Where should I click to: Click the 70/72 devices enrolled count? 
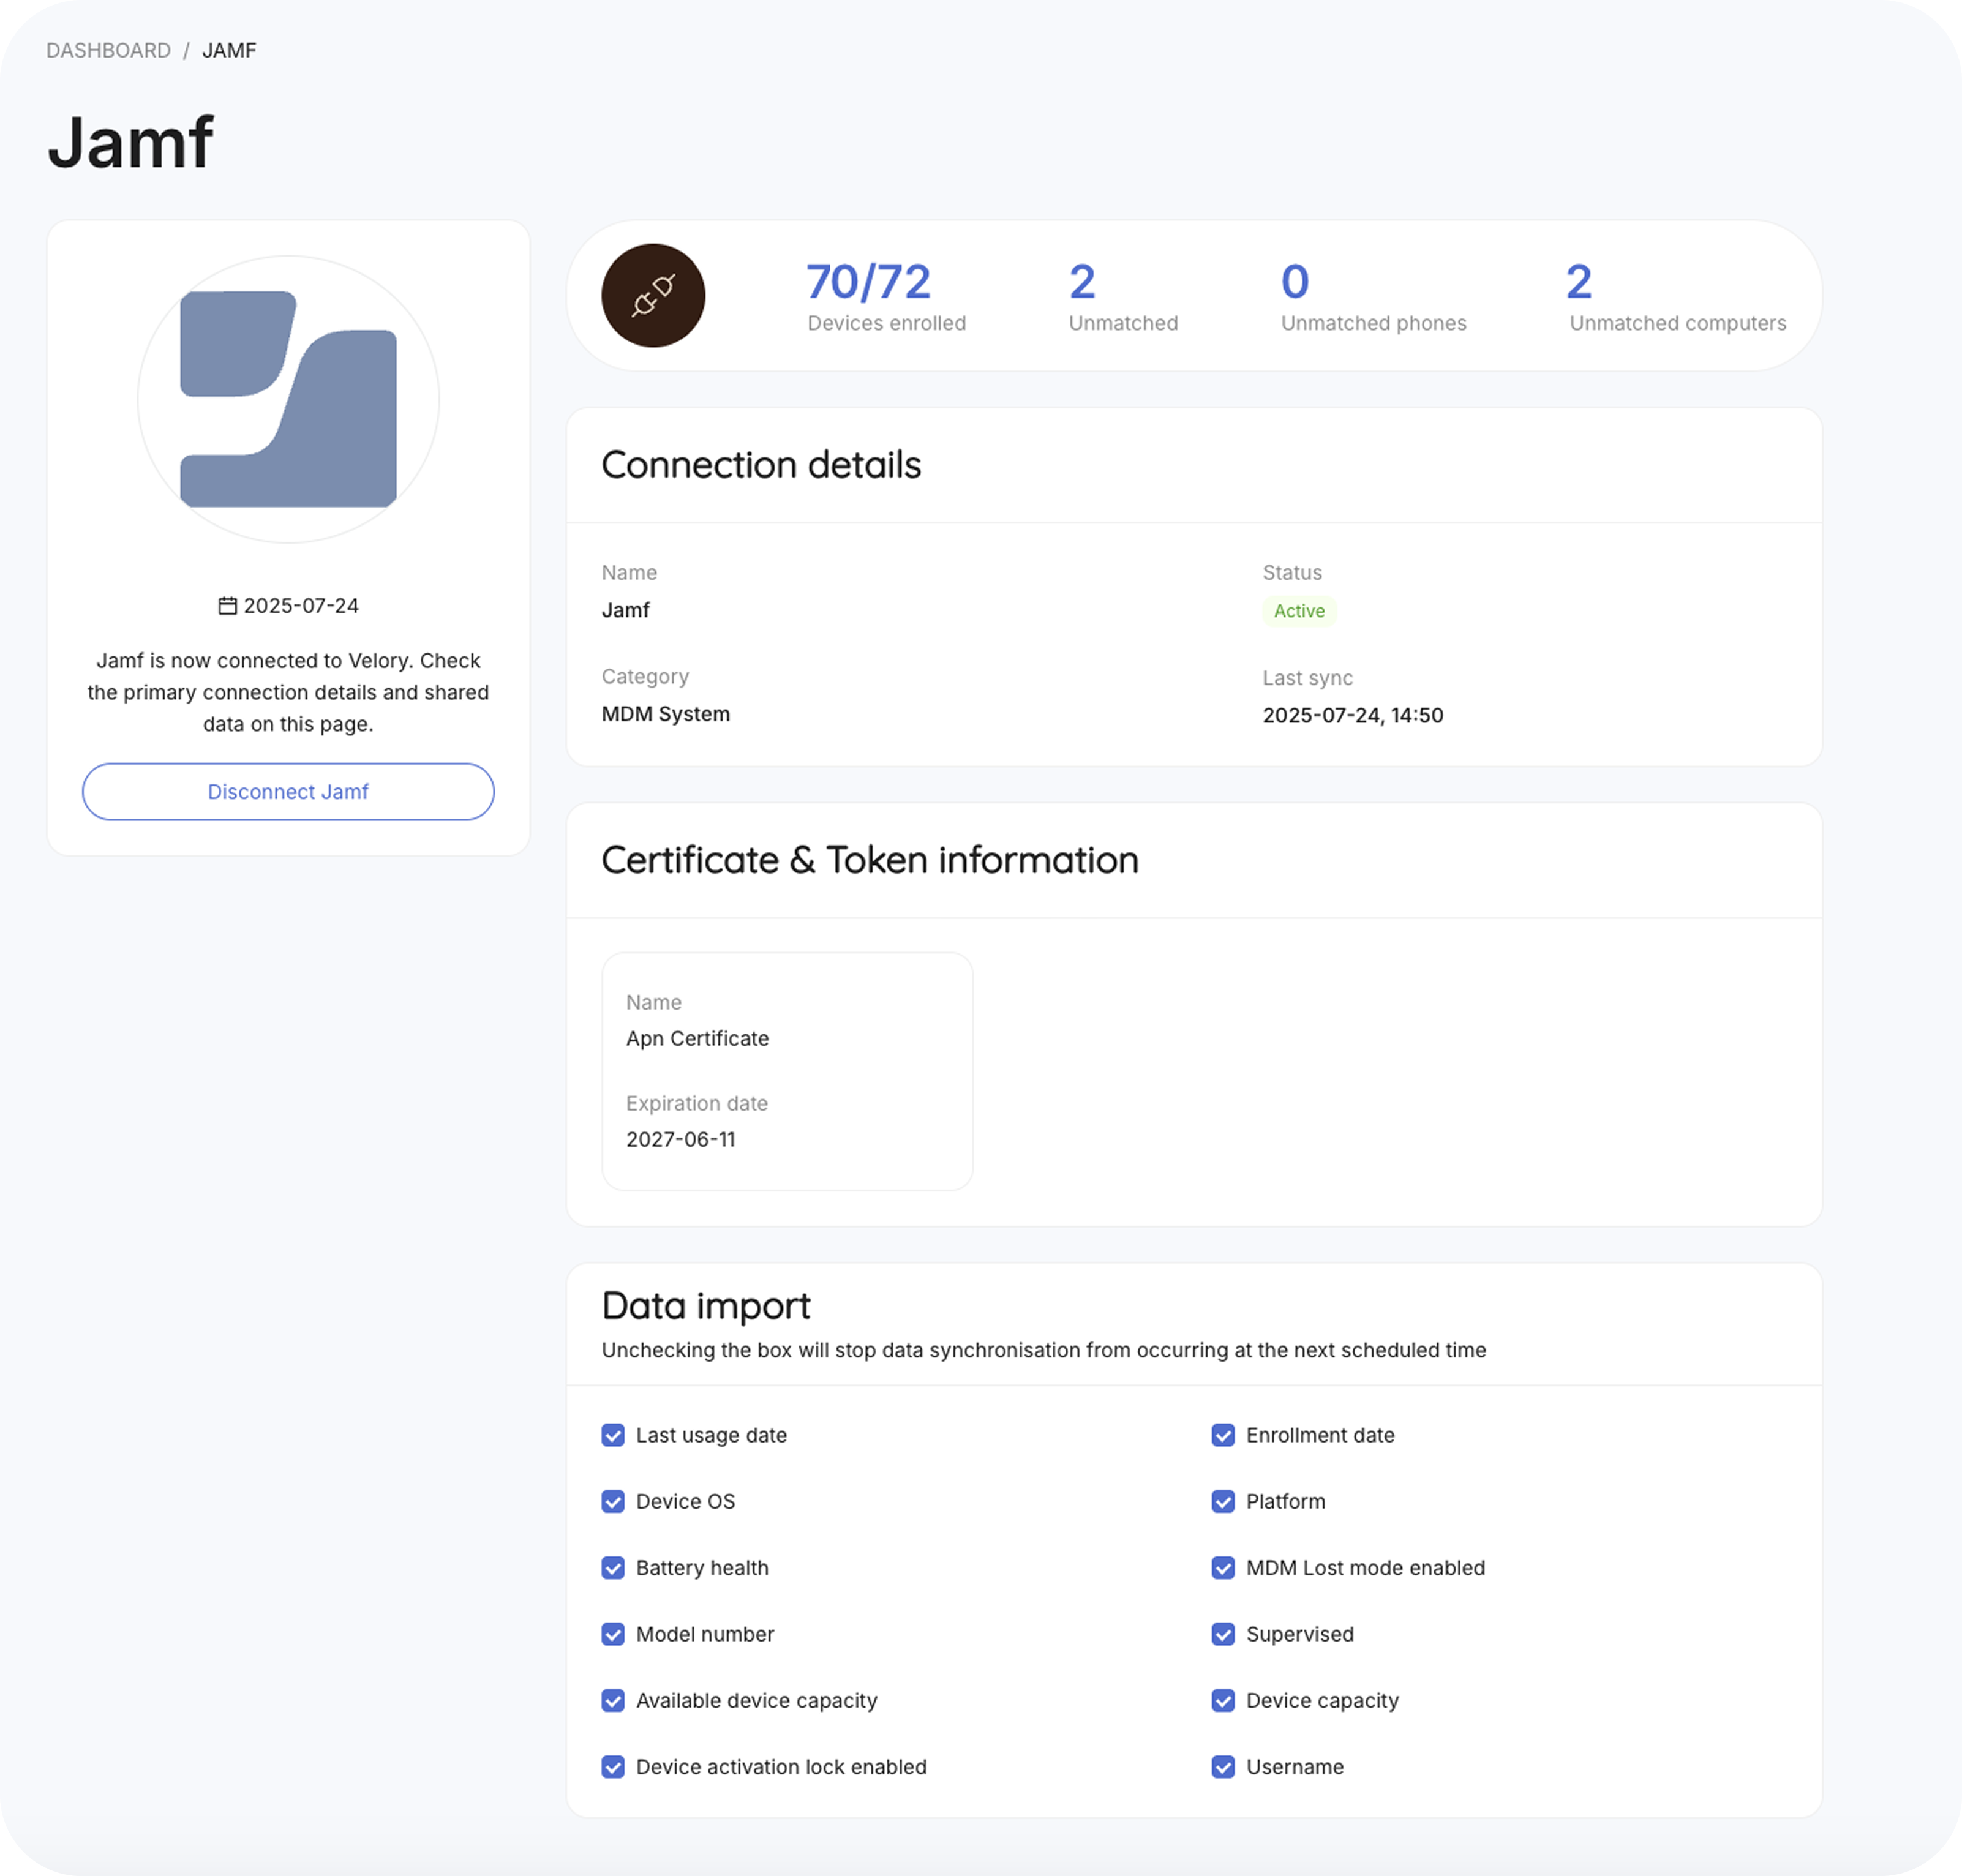(868, 282)
